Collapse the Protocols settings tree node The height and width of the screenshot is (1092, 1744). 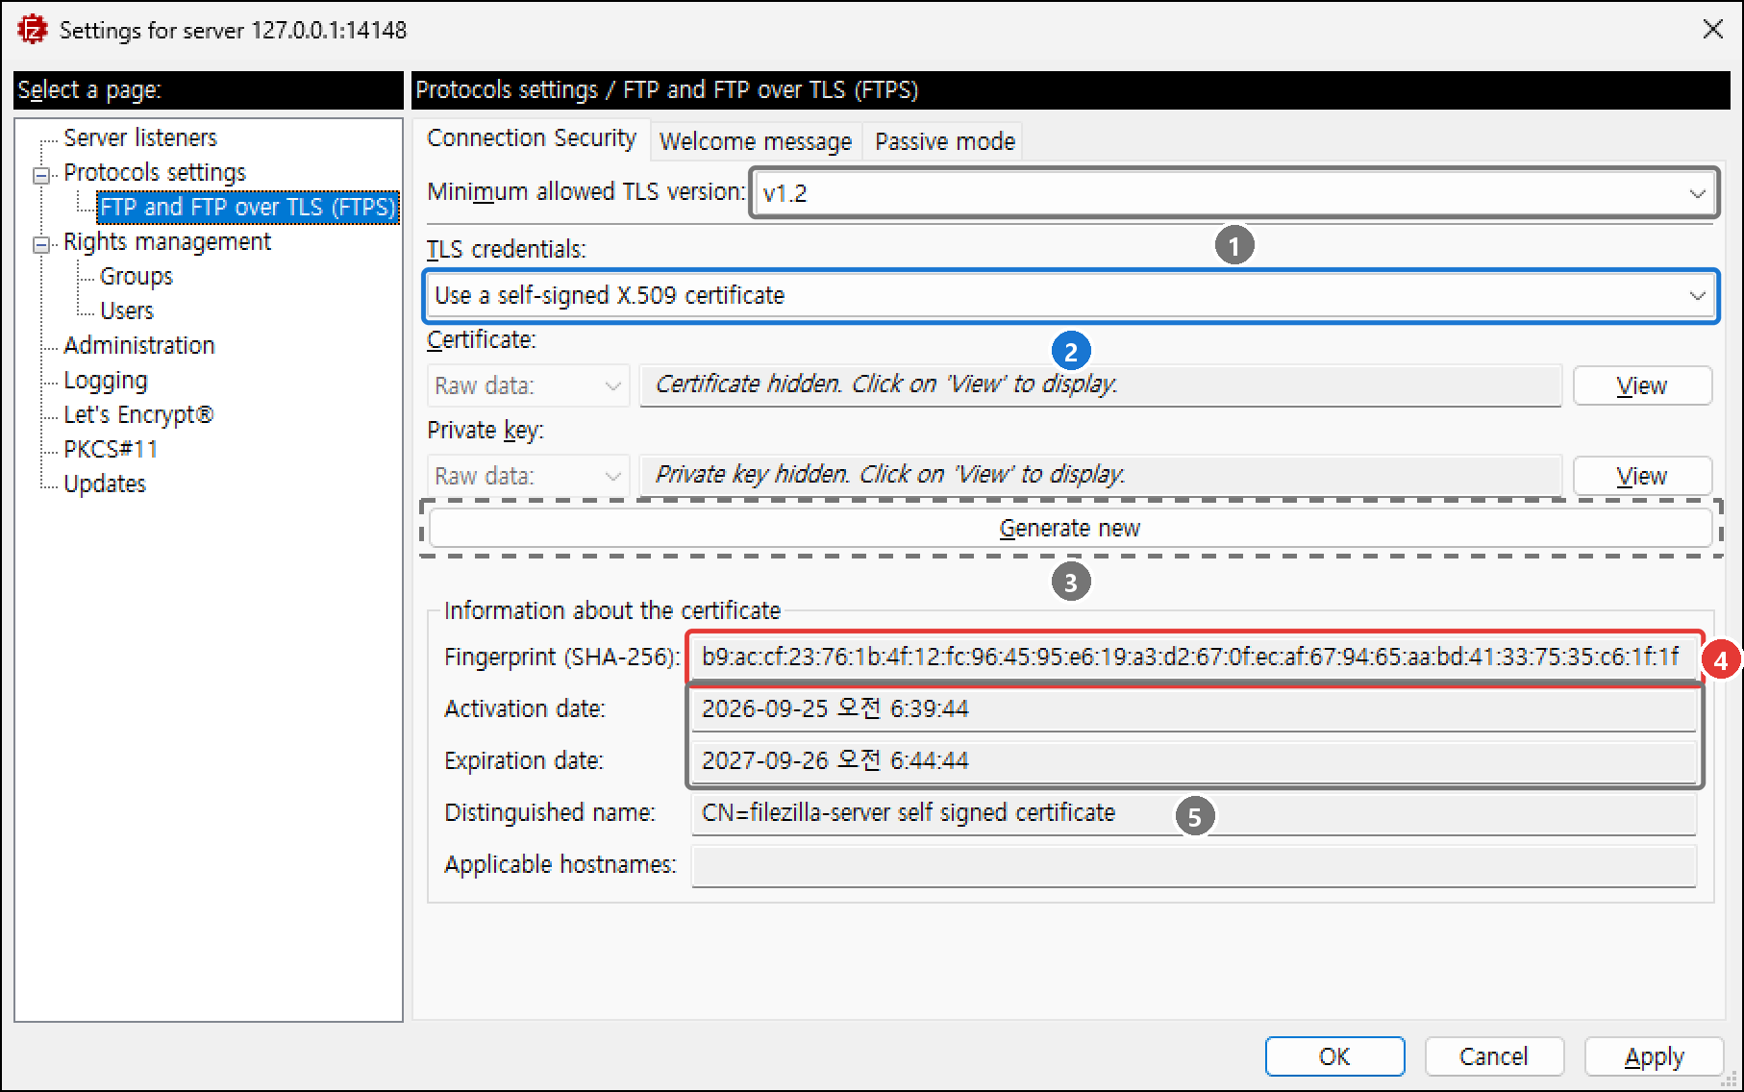pyautogui.click(x=41, y=175)
